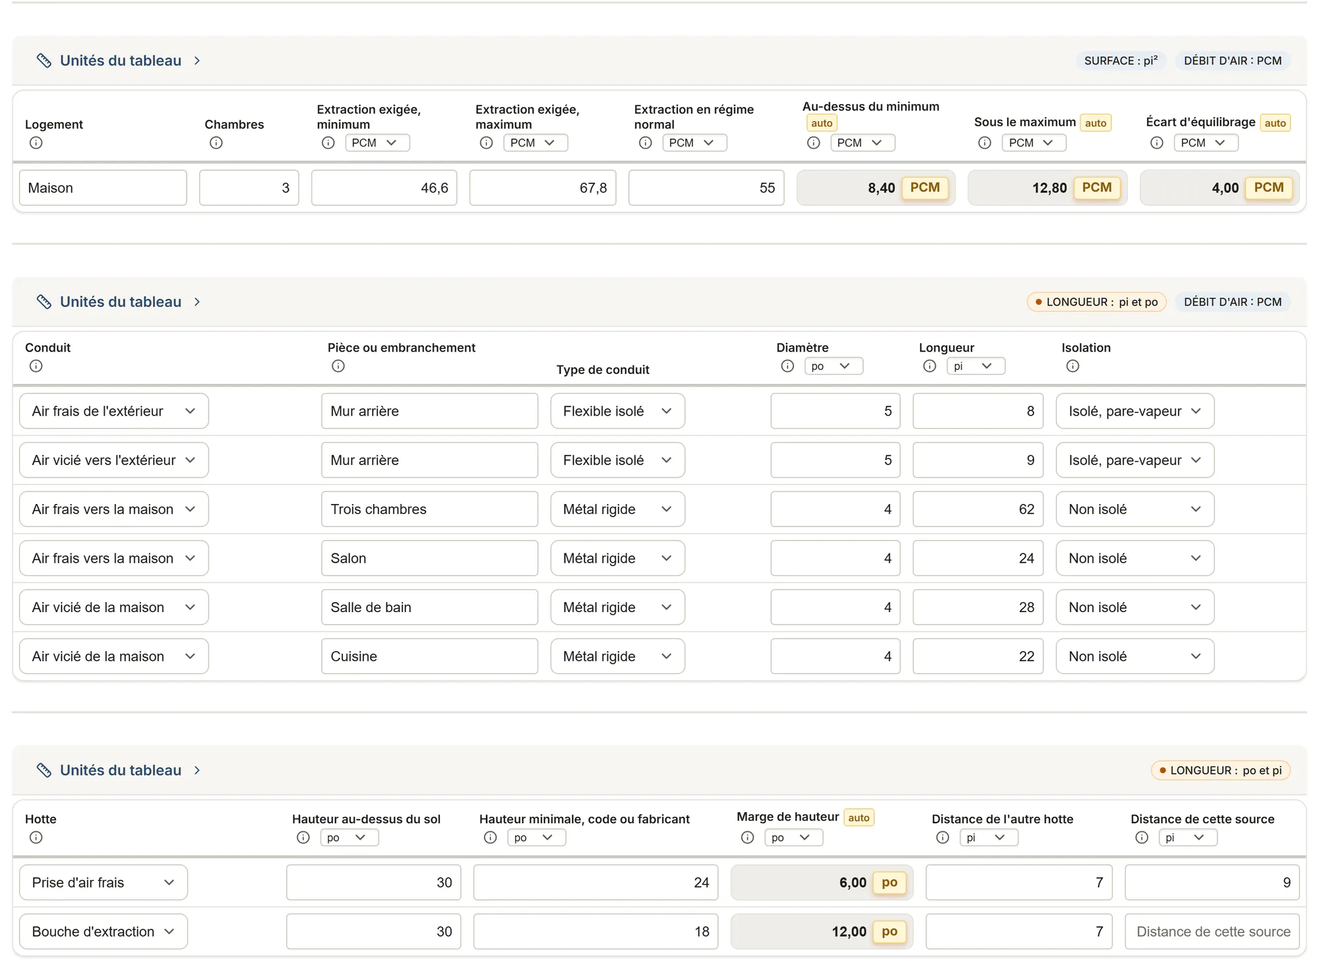Click Salle de bain room field
The height and width of the screenshot is (969, 1319).
click(x=429, y=608)
